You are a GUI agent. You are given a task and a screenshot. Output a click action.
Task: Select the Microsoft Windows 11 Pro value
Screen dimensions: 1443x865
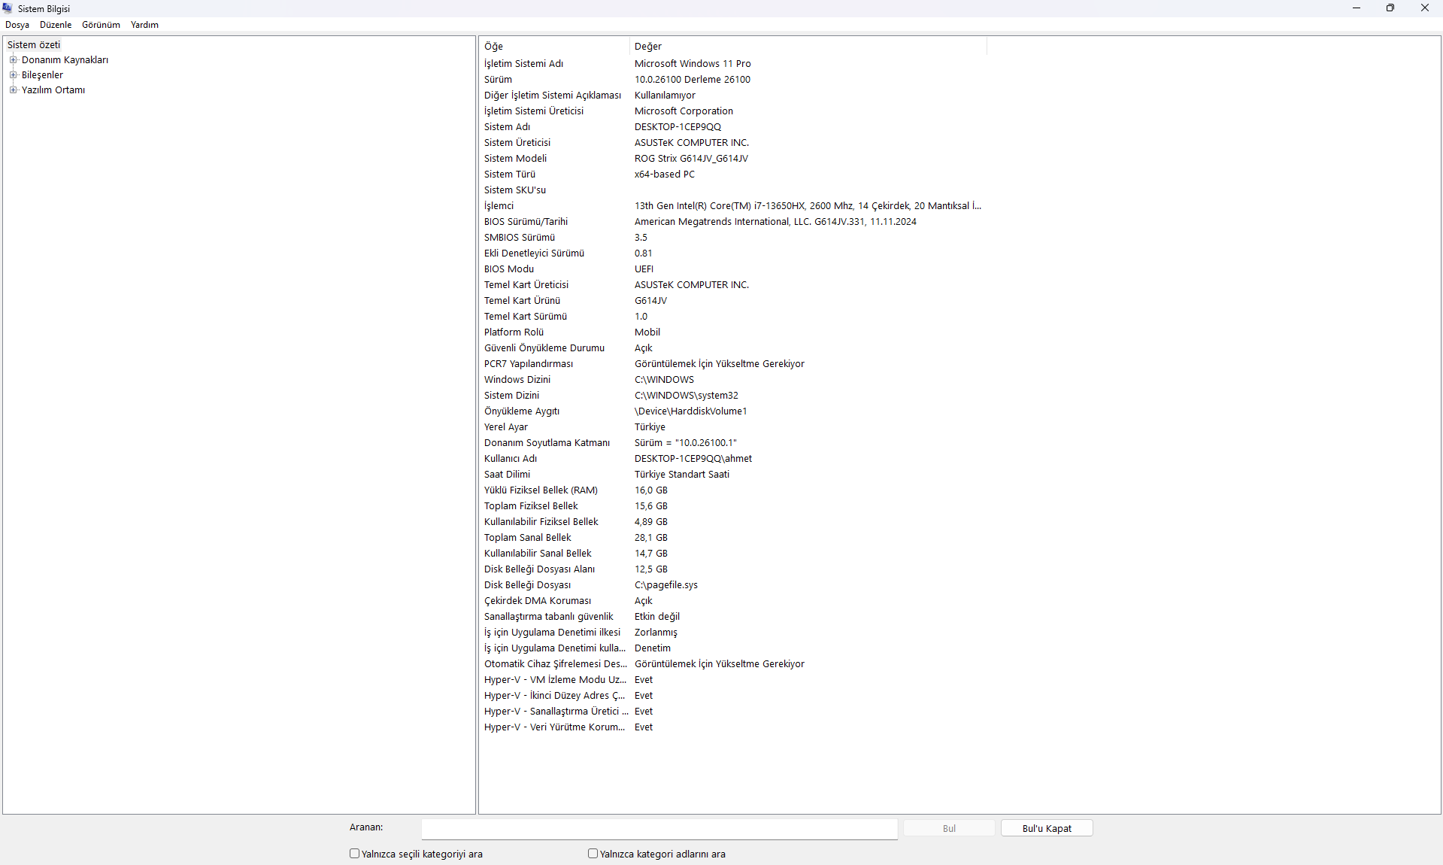[x=693, y=63]
